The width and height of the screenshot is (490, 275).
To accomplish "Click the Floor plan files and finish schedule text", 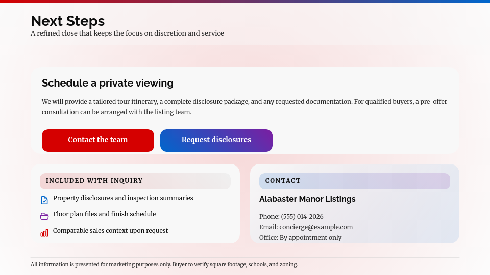I will [104, 214].
